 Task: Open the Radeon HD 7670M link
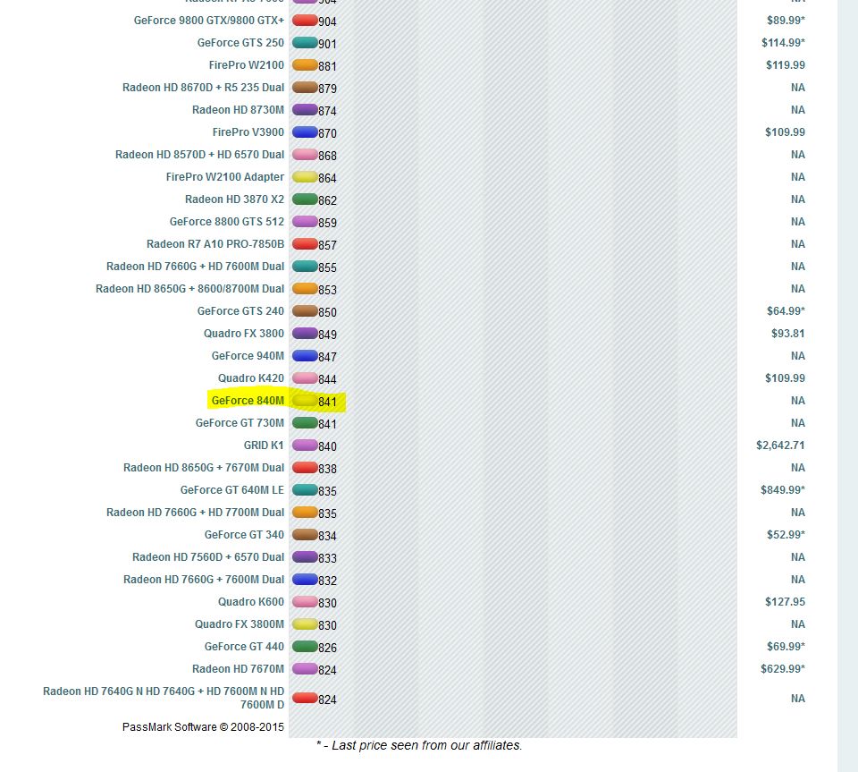(238, 670)
